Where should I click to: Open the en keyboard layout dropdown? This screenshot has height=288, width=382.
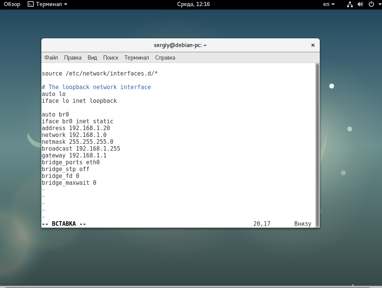click(329, 5)
